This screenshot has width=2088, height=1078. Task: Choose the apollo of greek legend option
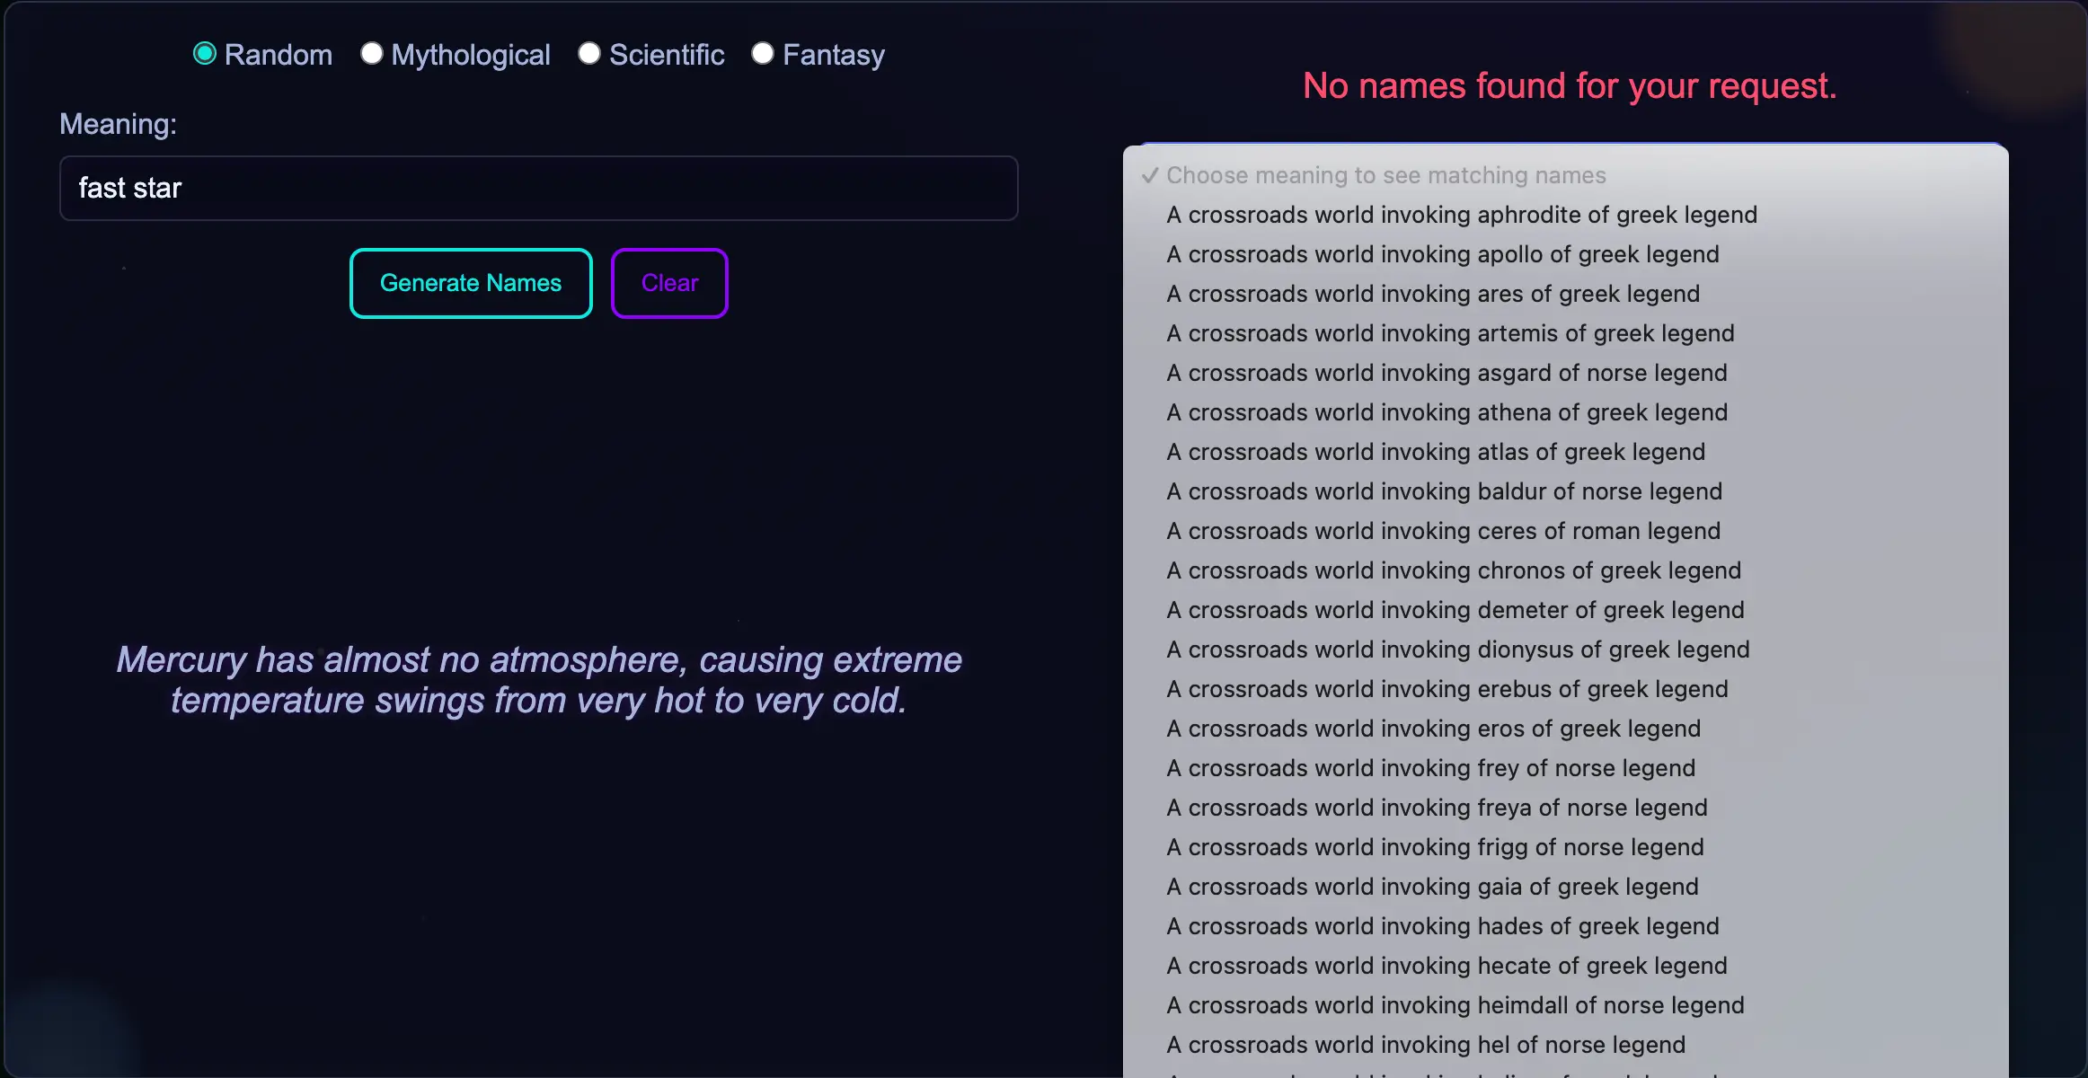1441,254
